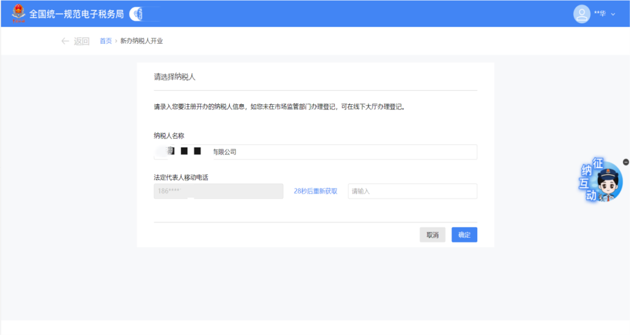Go to 首页 breadcrumb link
This screenshot has height=335, width=630.
[106, 41]
